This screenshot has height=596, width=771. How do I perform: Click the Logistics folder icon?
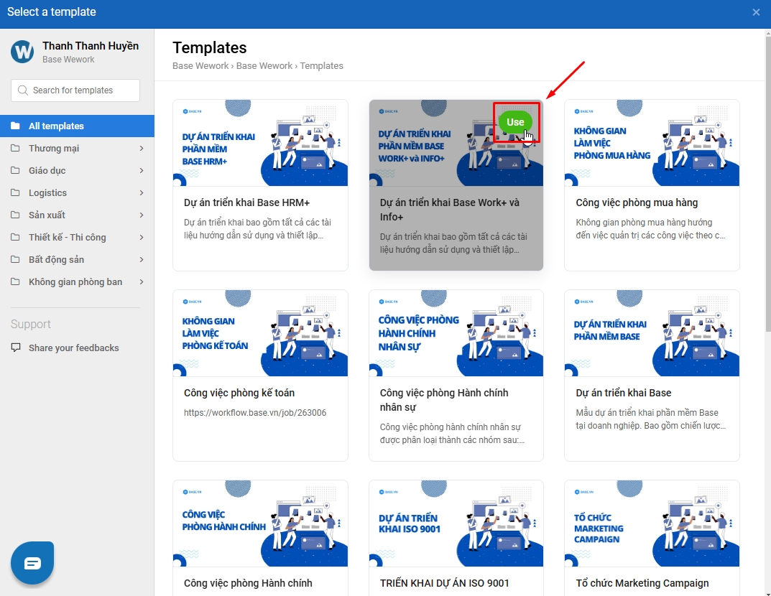pos(15,192)
